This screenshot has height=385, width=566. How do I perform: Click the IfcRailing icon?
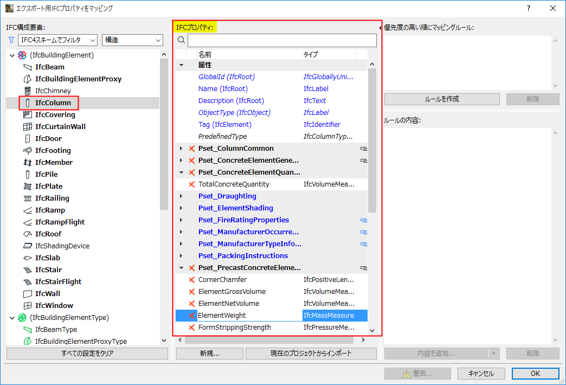(x=28, y=198)
